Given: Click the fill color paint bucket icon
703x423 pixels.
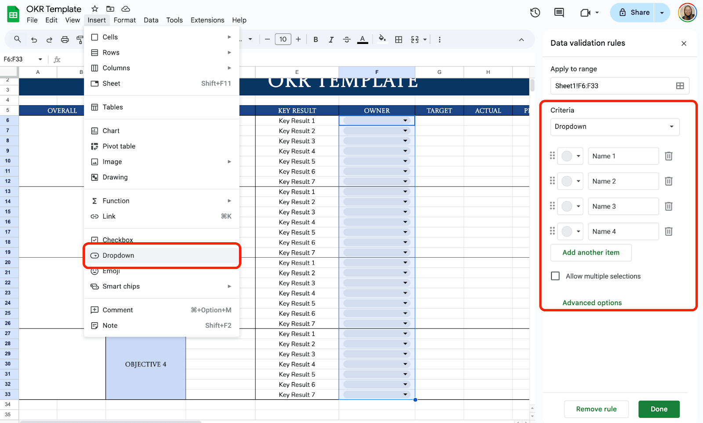Looking at the screenshot, I should coord(382,39).
